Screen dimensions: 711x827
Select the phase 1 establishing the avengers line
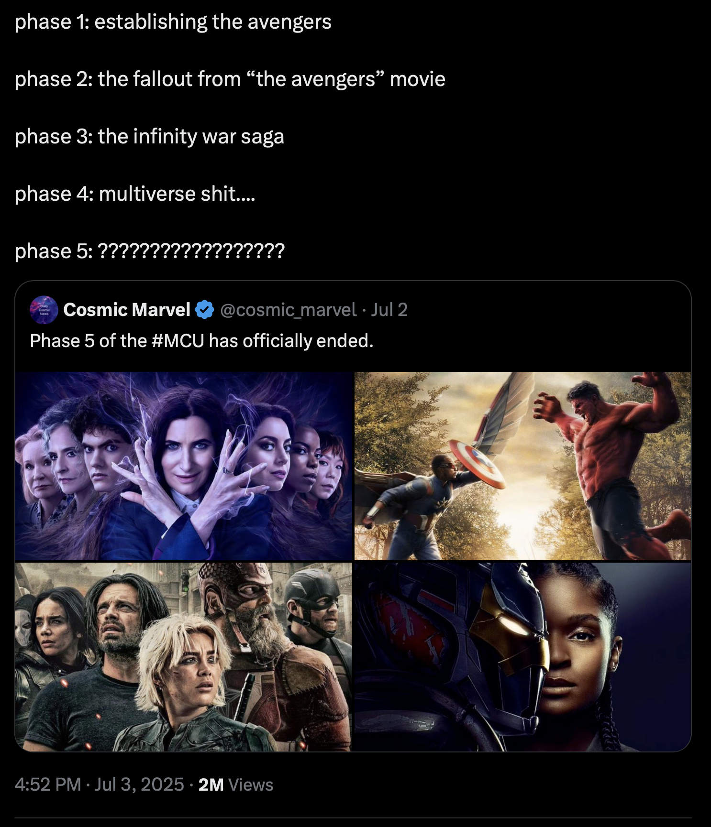click(x=173, y=22)
